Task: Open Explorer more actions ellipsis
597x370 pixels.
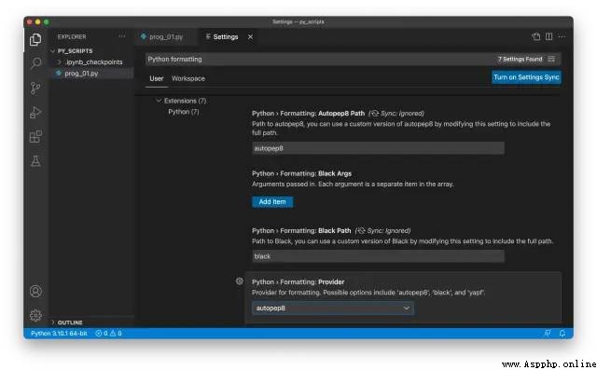Action: 122,36
